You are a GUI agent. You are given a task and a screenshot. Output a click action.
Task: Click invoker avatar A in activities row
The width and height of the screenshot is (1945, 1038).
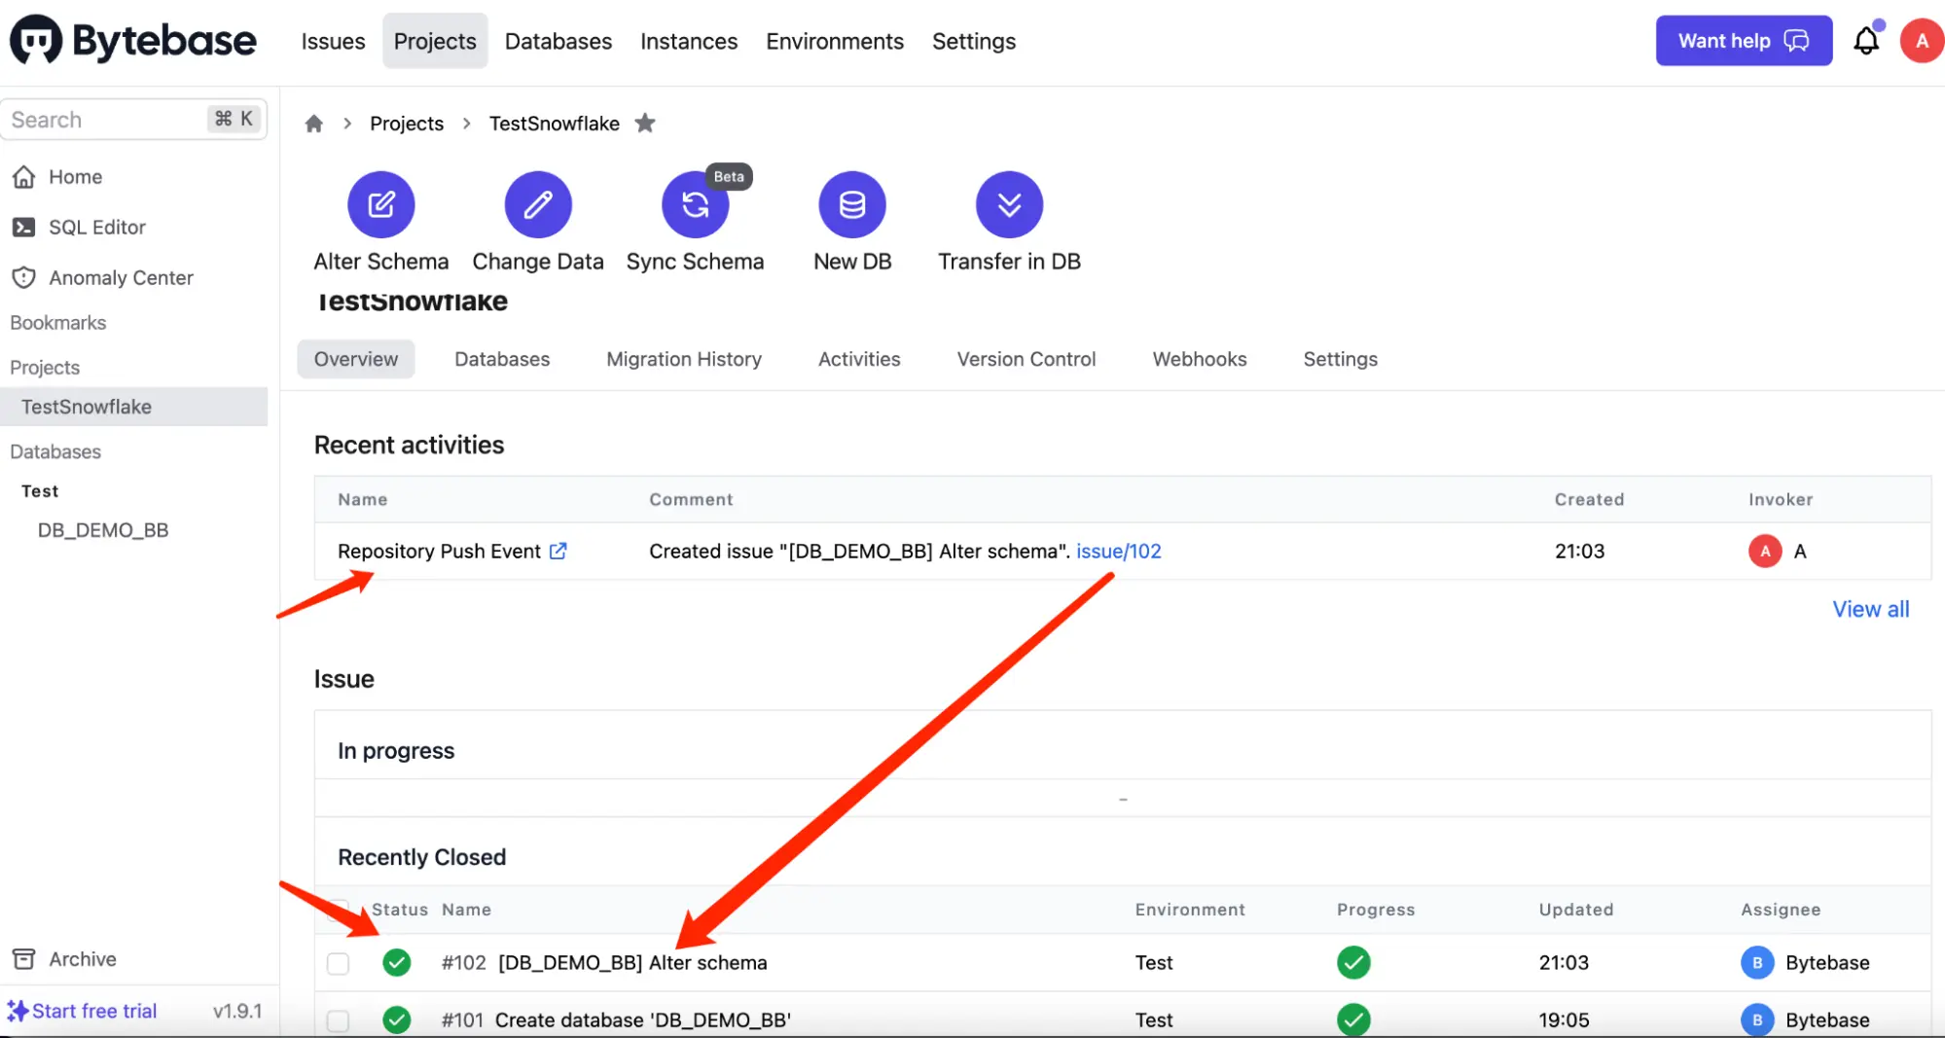click(1765, 551)
